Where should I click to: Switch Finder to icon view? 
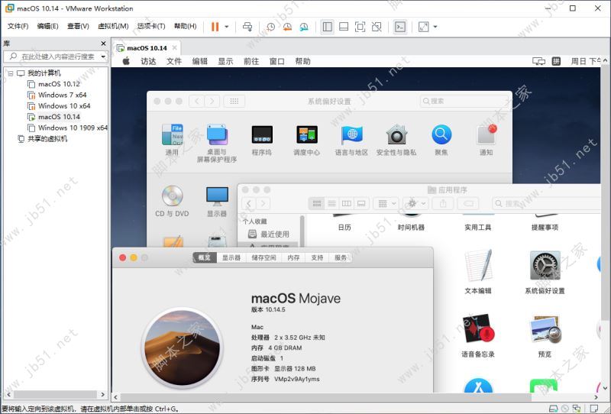pos(317,203)
